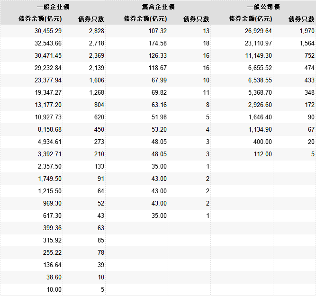Select the balance 400.00
The width and height of the screenshot is (316, 296).
click(x=262, y=142)
